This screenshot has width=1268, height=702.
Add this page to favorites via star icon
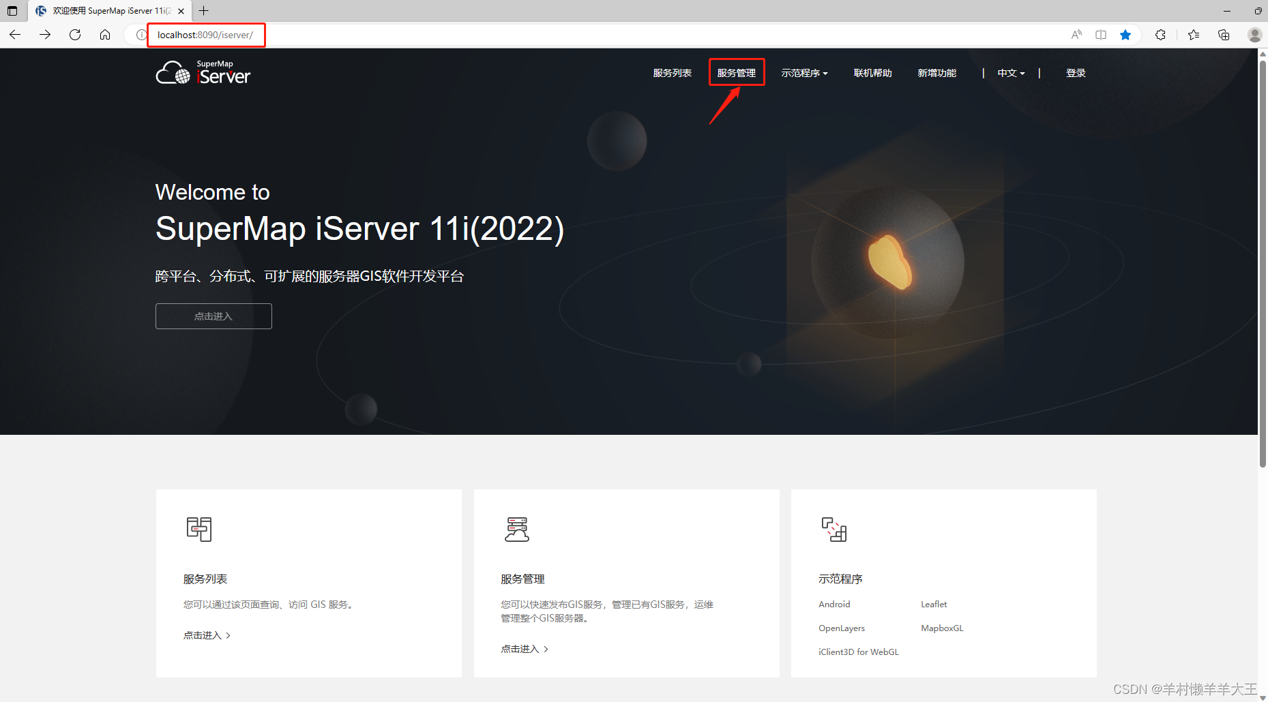[1125, 35]
